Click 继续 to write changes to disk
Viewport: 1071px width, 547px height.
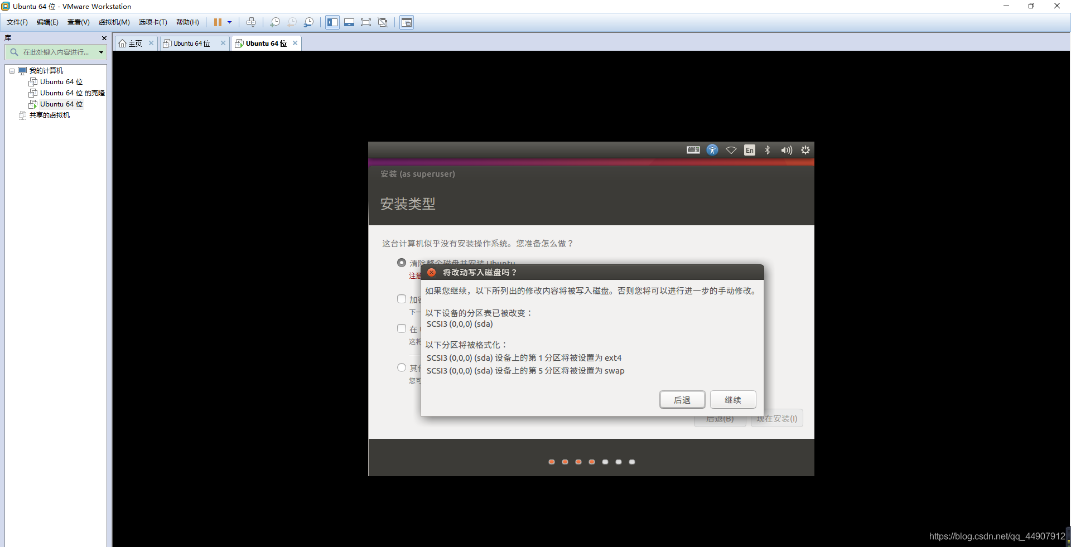[733, 400]
